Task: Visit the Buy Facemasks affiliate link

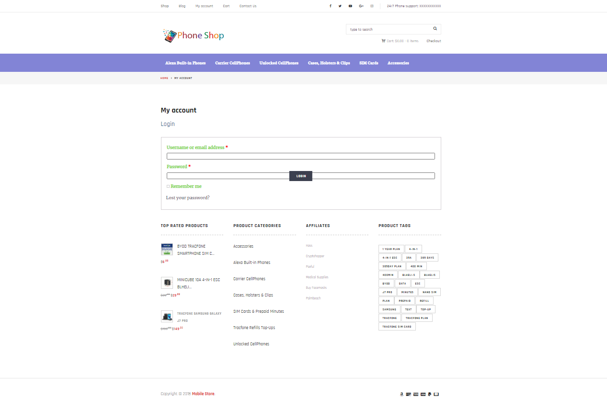Action: (316, 288)
